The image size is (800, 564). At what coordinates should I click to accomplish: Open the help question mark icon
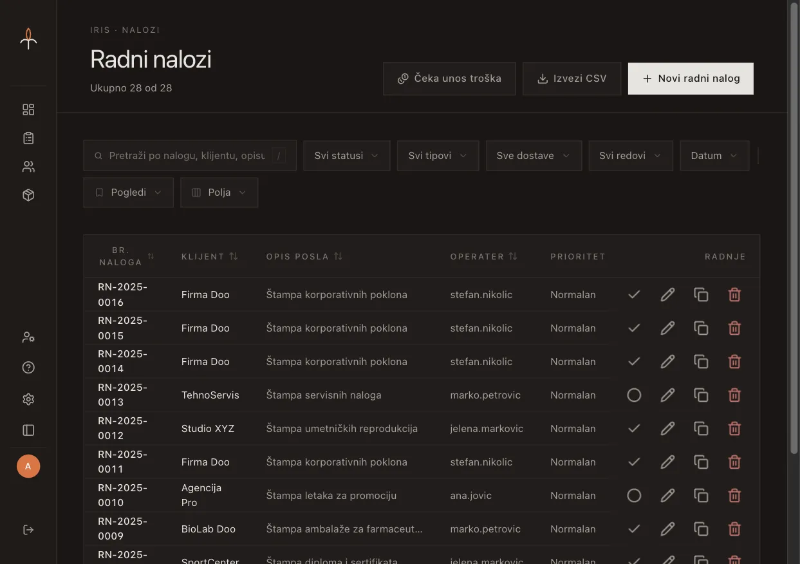28,368
